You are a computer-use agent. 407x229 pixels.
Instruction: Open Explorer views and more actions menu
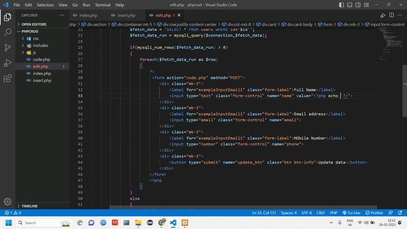[x=62, y=15]
